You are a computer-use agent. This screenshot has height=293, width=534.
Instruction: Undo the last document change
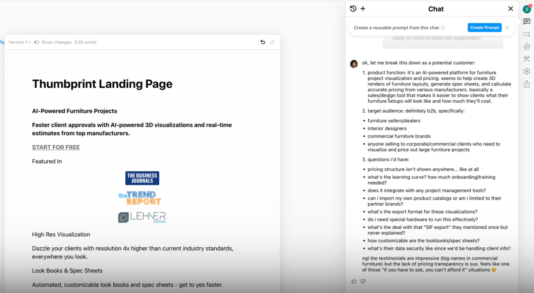tap(263, 42)
